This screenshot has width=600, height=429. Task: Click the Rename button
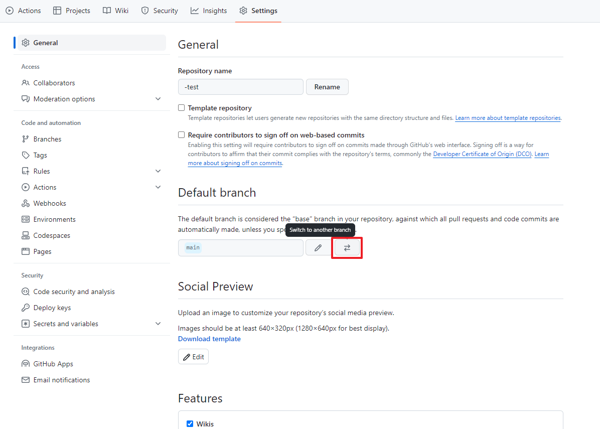pyautogui.click(x=327, y=87)
